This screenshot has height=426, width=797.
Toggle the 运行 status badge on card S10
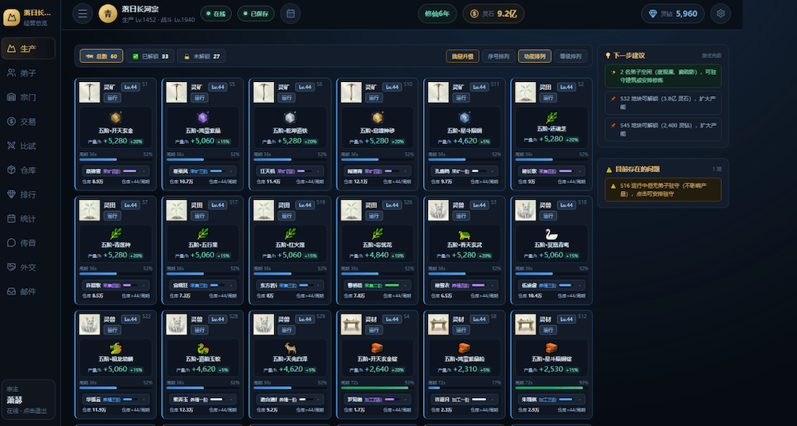click(373, 97)
